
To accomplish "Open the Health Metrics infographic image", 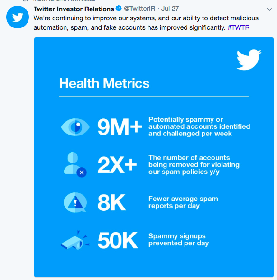I will tap(154, 157).
